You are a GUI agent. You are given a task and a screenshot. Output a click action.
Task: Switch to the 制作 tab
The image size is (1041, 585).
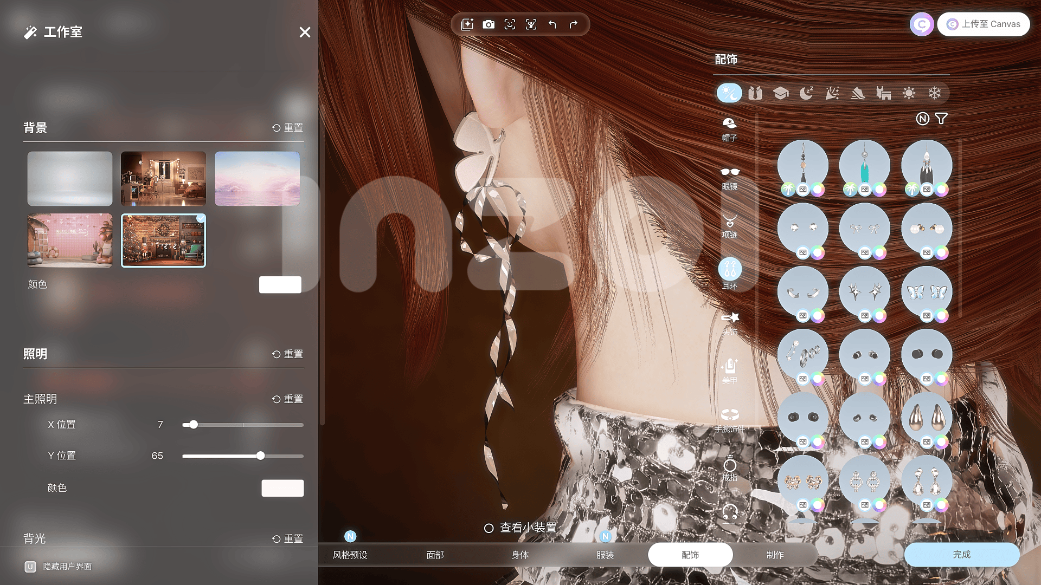(775, 555)
